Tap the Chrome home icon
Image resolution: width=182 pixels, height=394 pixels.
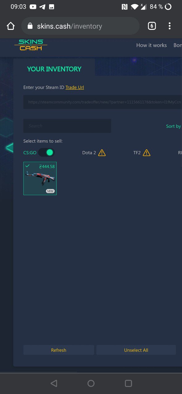tap(11, 26)
